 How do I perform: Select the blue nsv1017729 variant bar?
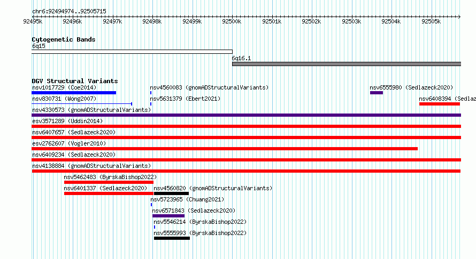(74, 93)
